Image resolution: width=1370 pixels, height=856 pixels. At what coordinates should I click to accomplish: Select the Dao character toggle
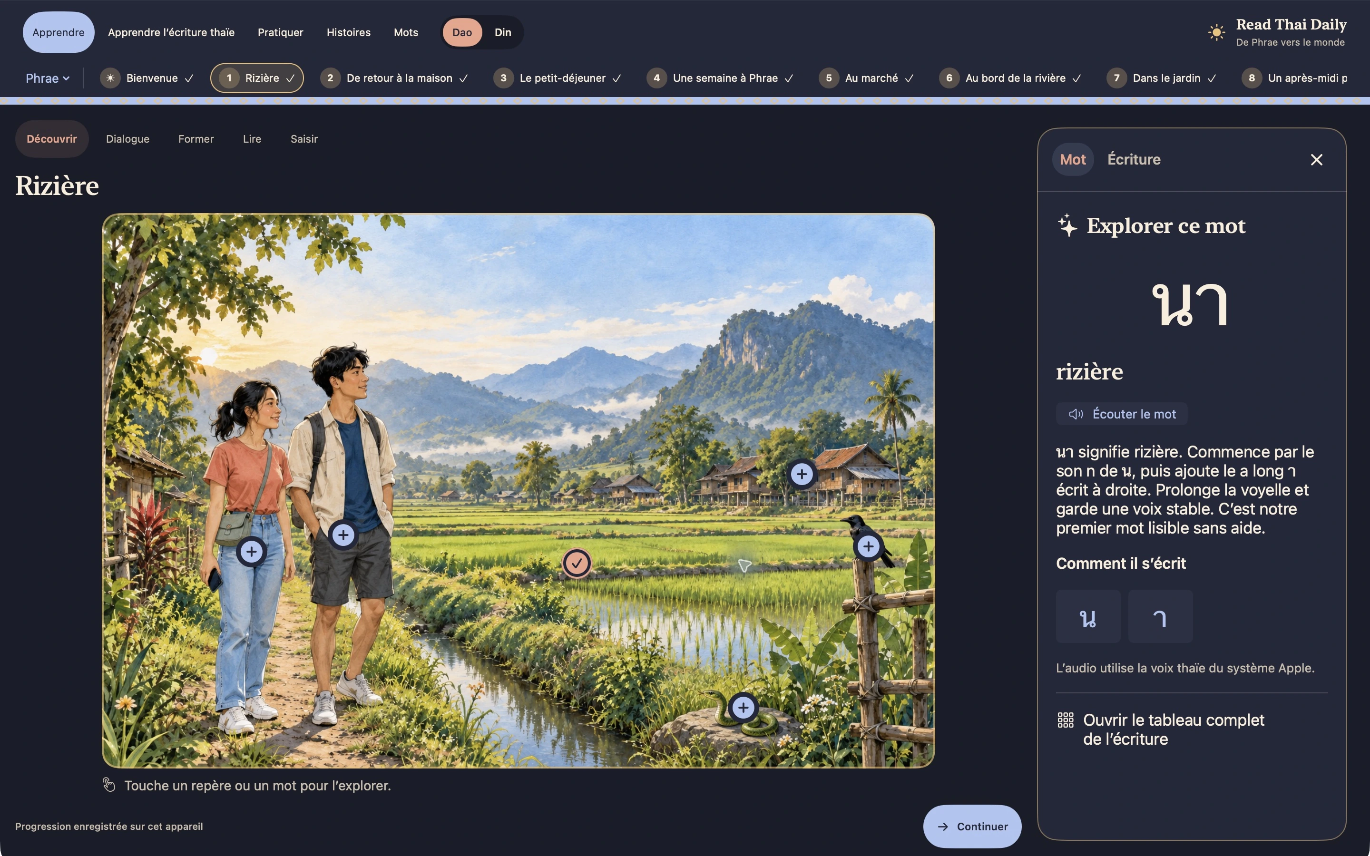pyautogui.click(x=462, y=32)
